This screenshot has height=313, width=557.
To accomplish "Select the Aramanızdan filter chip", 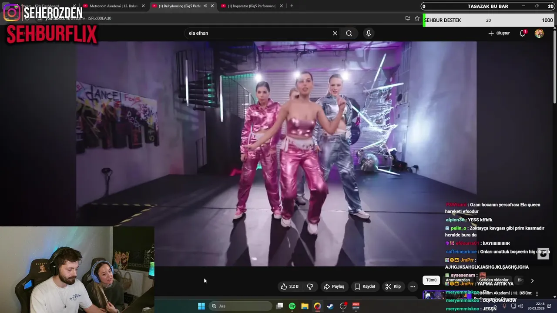I will pyautogui.click(x=458, y=280).
